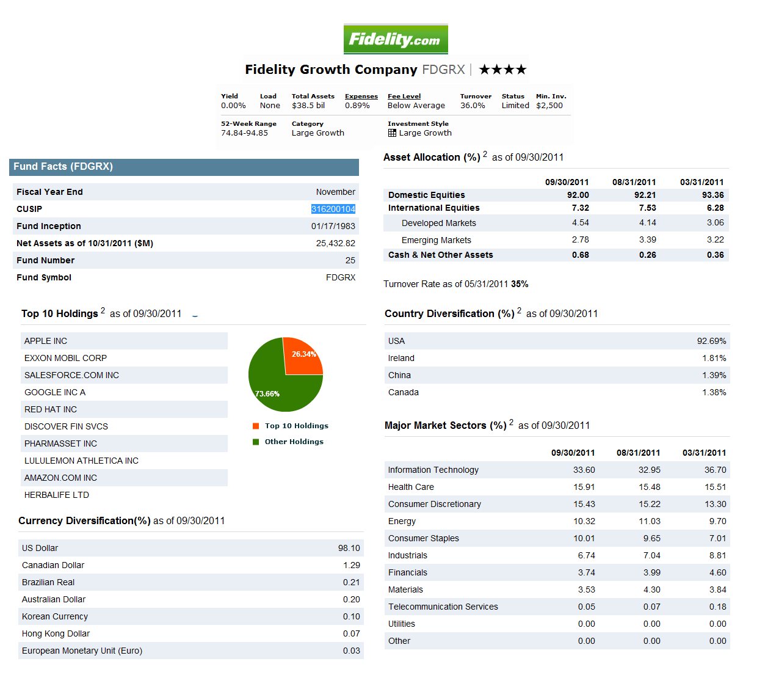Click the Large Growth style grid icon
This screenshot has height=697, width=765.
[x=392, y=133]
